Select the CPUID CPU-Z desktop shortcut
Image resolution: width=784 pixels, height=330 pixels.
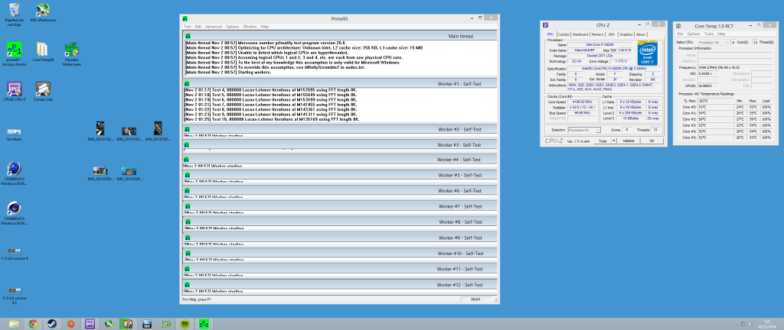[x=15, y=92]
